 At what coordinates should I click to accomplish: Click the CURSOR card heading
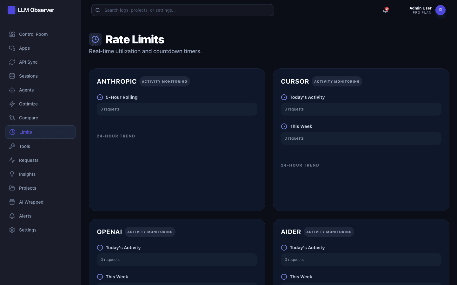click(x=295, y=81)
